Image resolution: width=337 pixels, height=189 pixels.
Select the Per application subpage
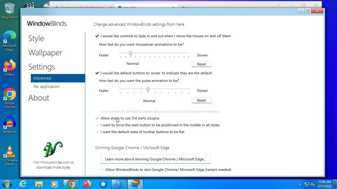(x=46, y=87)
